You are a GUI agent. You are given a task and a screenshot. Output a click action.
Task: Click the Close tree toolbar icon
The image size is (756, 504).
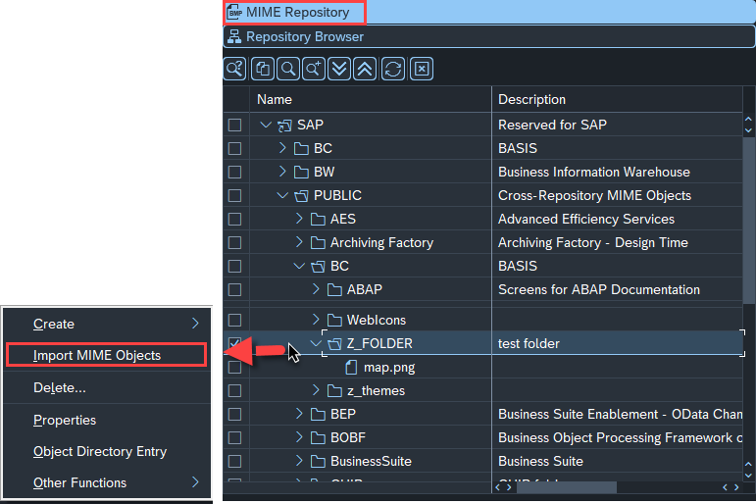pyautogui.click(x=421, y=69)
